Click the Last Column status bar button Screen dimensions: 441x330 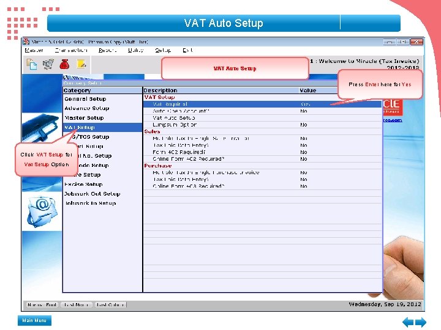[x=110, y=305]
